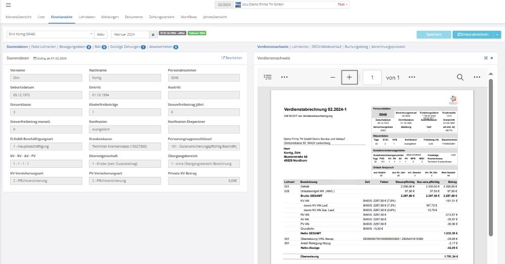505x264 pixels.
Task: Open the employee selector Dirk Kortig (0046)
Action: (x=50, y=34)
